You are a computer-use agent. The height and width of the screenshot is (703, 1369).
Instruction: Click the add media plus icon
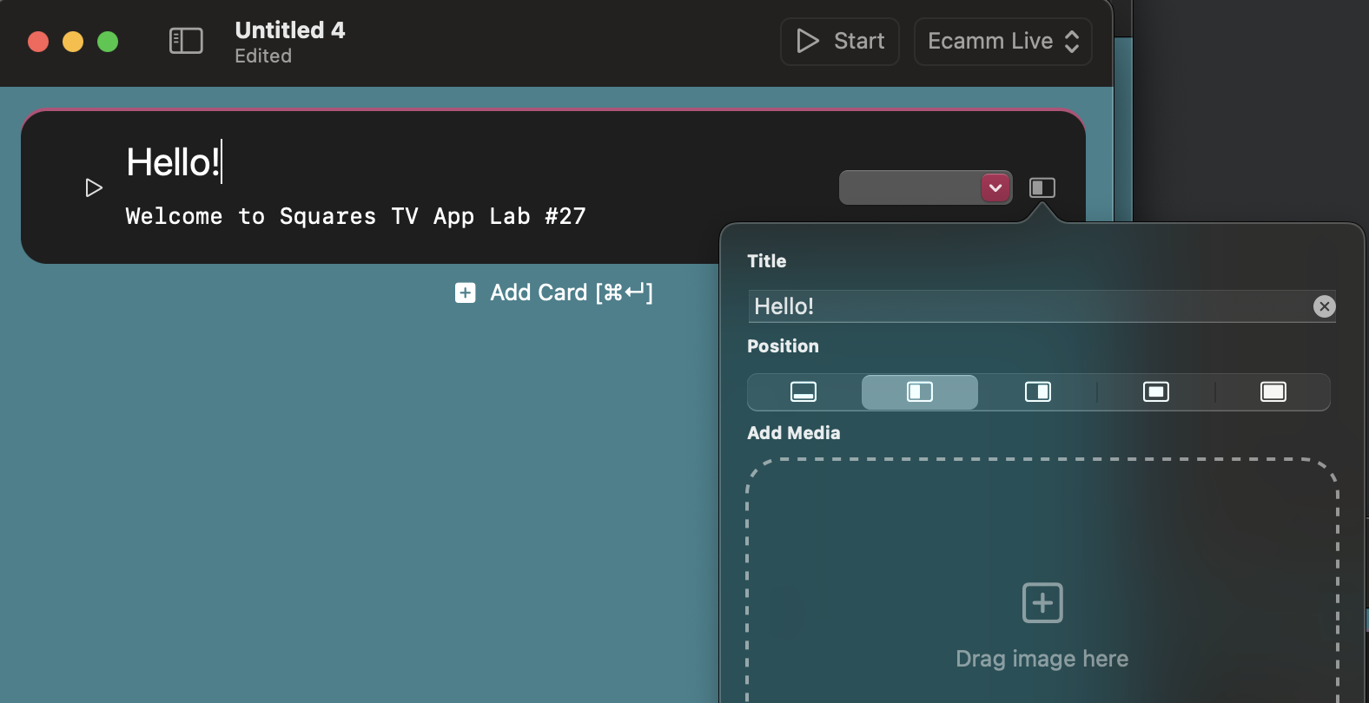tap(1042, 602)
